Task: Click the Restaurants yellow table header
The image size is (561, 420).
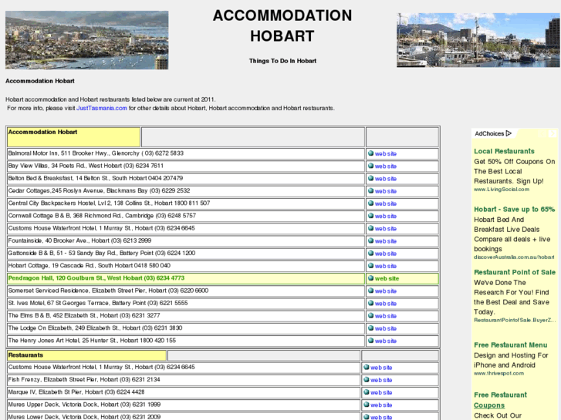Action: point(86,355)
